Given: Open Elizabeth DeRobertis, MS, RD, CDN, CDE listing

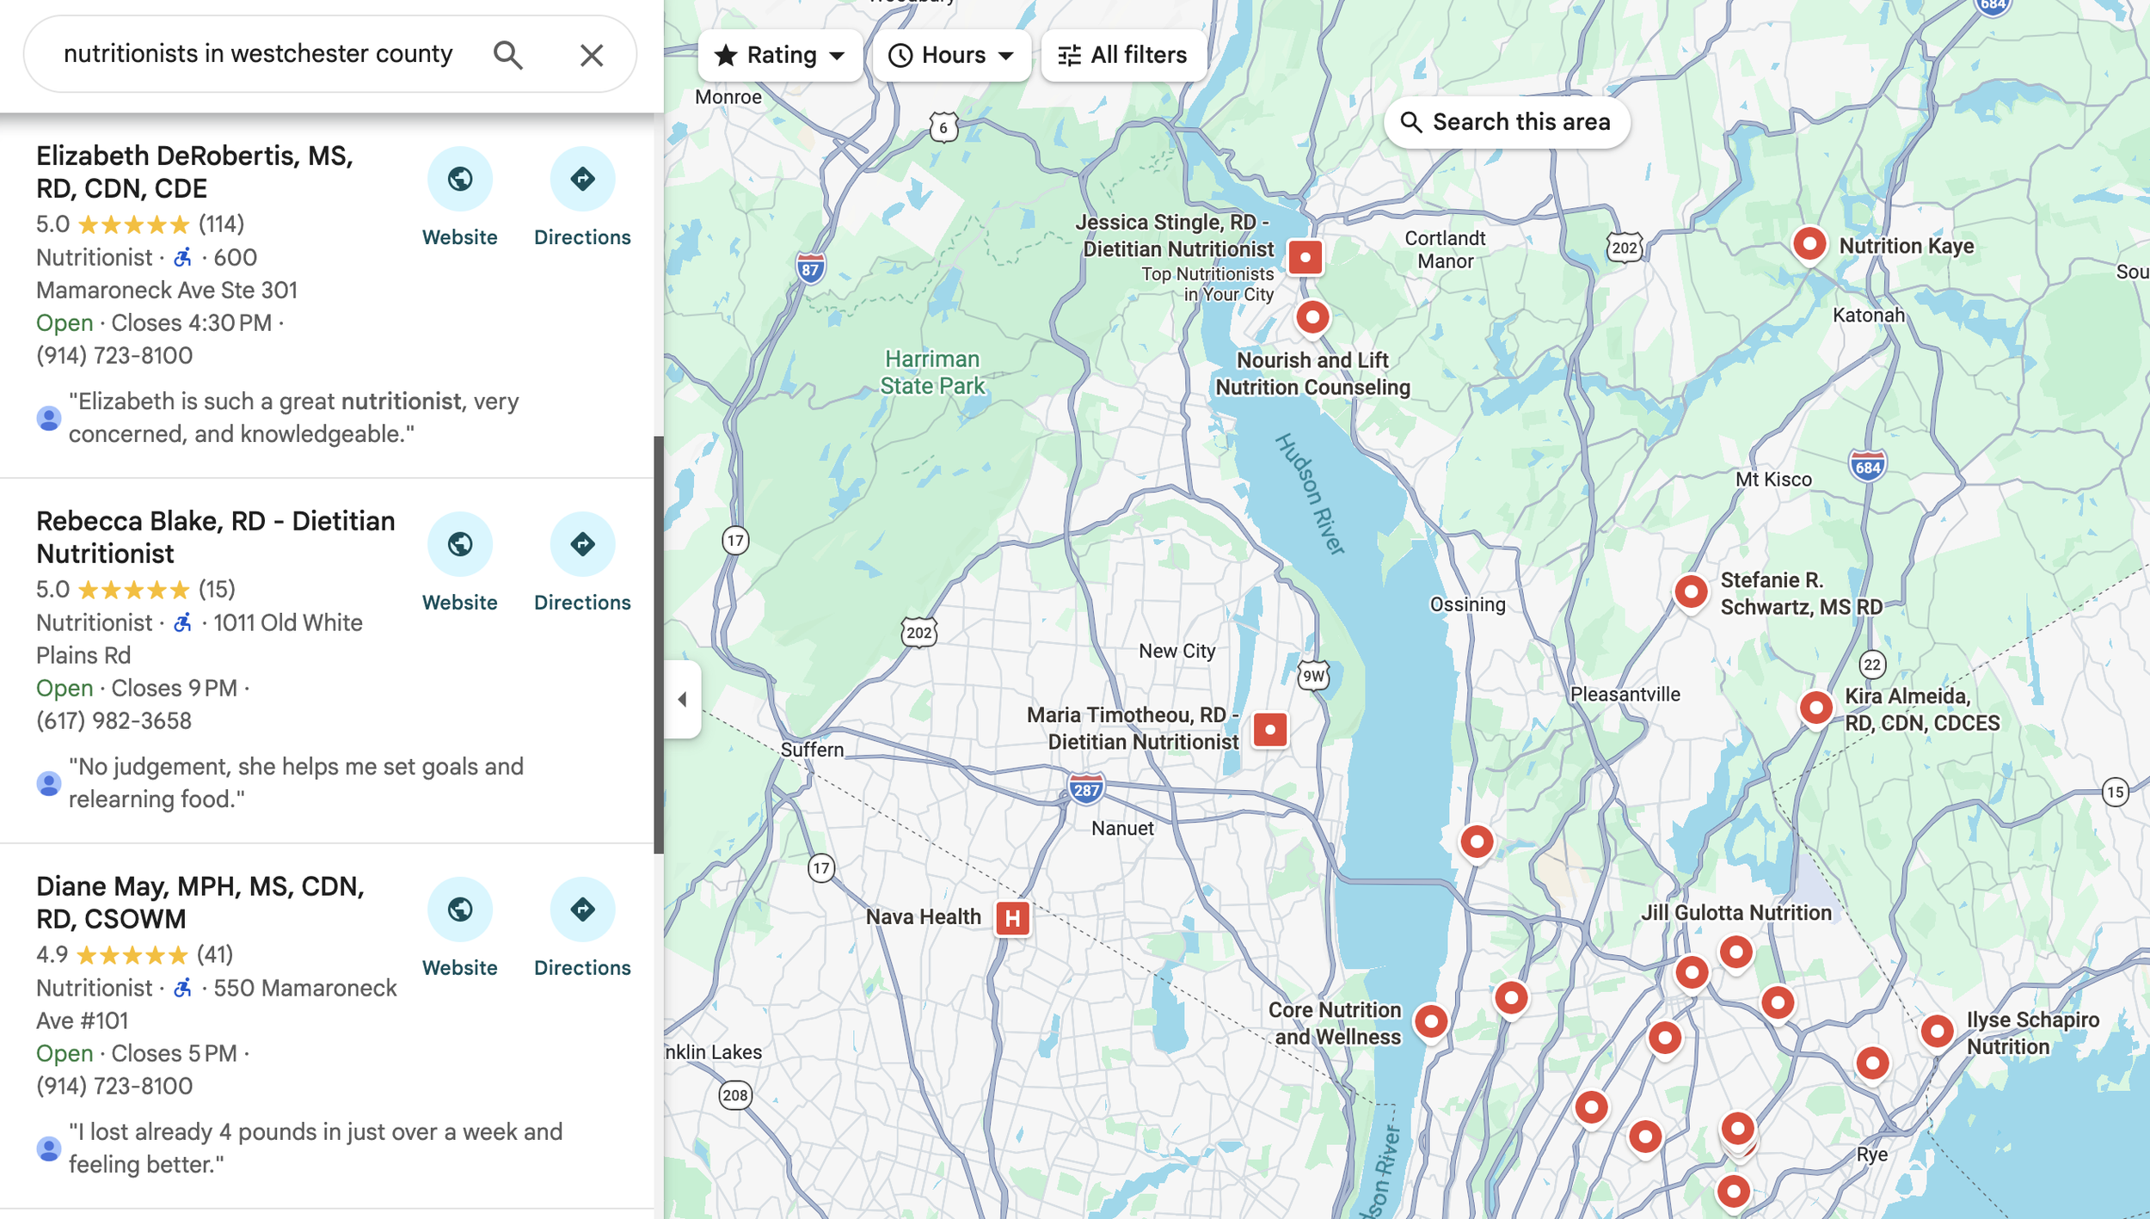Looking at the screenshot, I should [x=194, y=172].
